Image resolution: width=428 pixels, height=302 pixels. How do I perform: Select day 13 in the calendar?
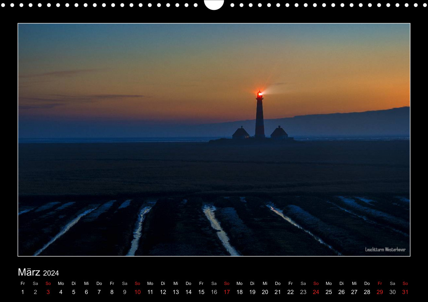pos(176,292)
